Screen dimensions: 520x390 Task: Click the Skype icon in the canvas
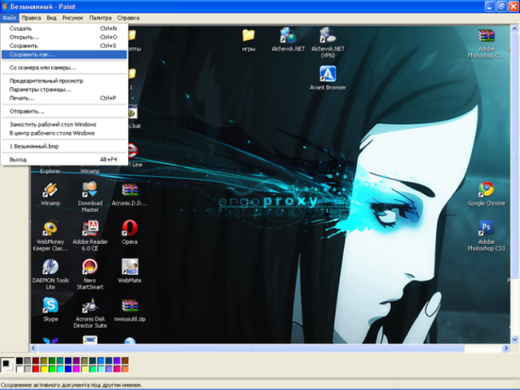click(x=50, y=305)
